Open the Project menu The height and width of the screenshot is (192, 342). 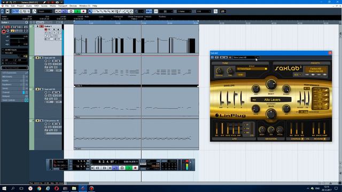[x=20, y=6]
